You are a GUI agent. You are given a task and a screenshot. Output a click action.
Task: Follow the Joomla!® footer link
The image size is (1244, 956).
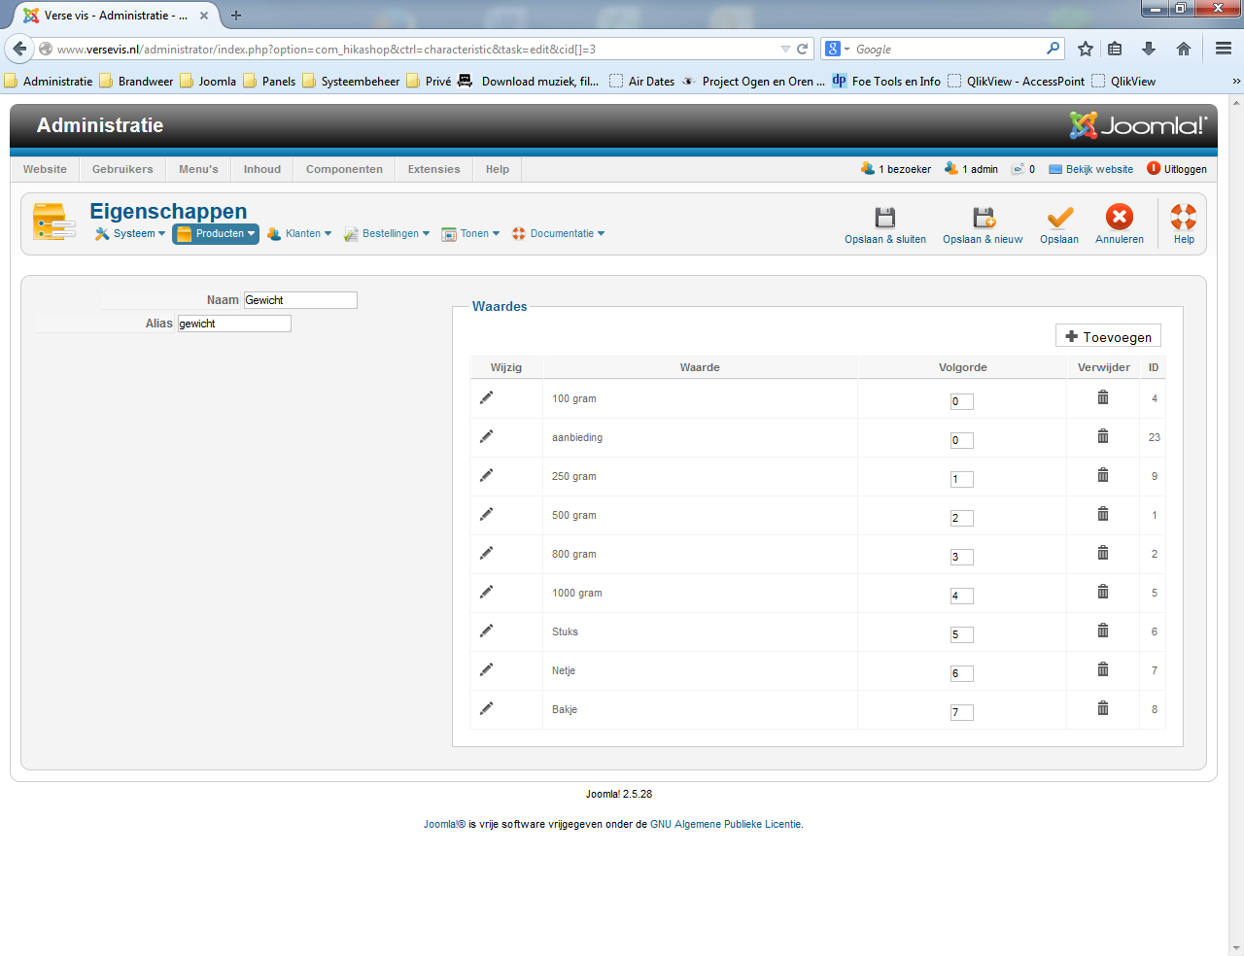[x=444, y=825]
